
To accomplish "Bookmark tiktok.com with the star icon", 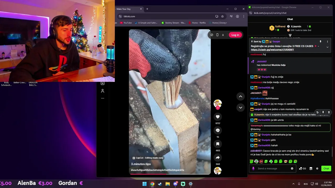I will pos(222,16).
